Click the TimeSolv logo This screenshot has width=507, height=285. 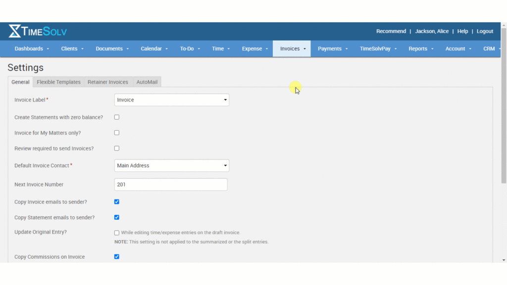click(x=37, y=31)
